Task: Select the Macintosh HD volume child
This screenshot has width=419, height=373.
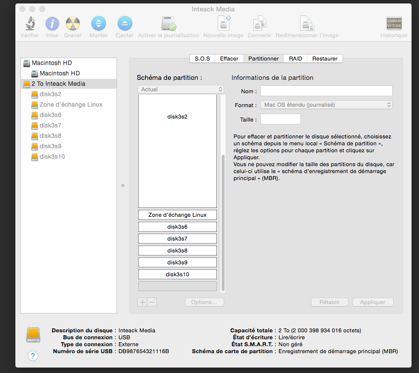Action: click(68, 73)
